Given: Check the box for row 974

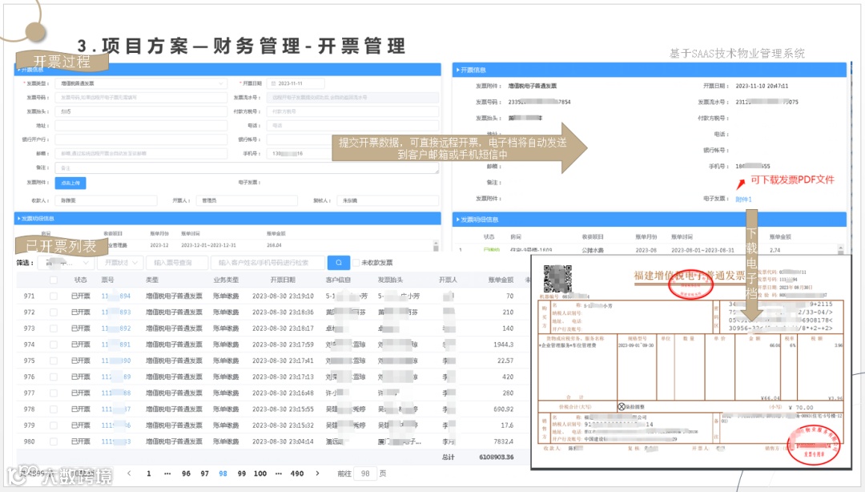Looking at the screenshot, I should tap(54, 345).
